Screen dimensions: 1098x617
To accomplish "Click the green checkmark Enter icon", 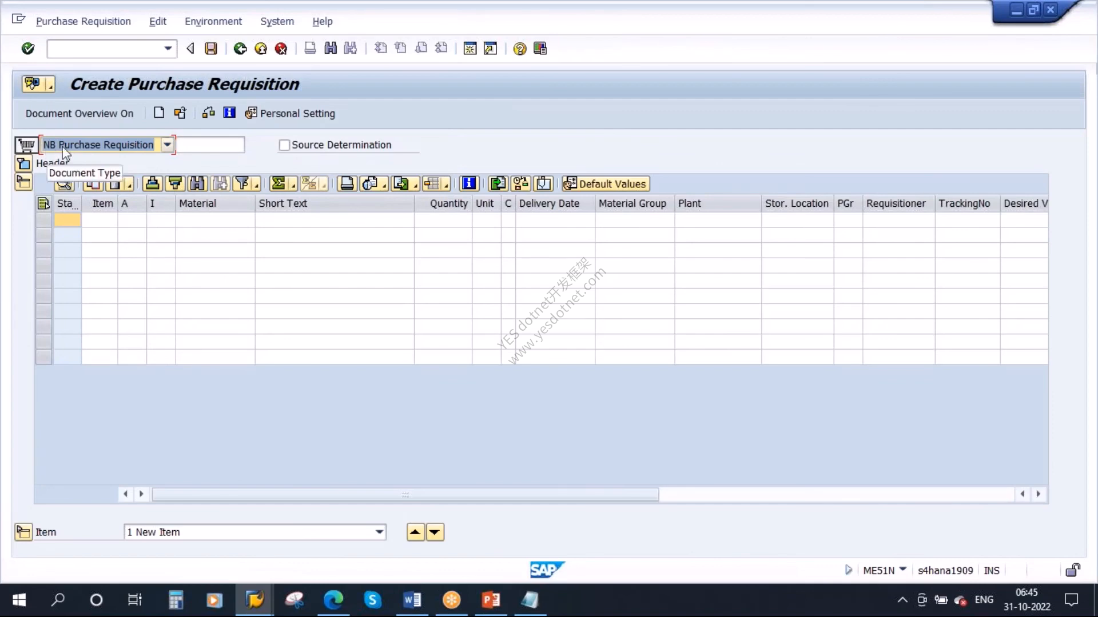I will [x=27, y=49].
